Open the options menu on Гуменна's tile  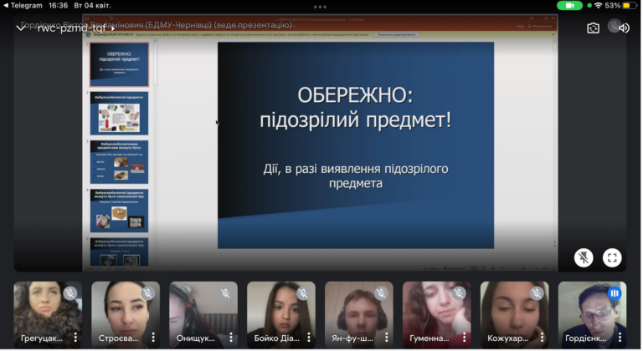click(465, 338)
